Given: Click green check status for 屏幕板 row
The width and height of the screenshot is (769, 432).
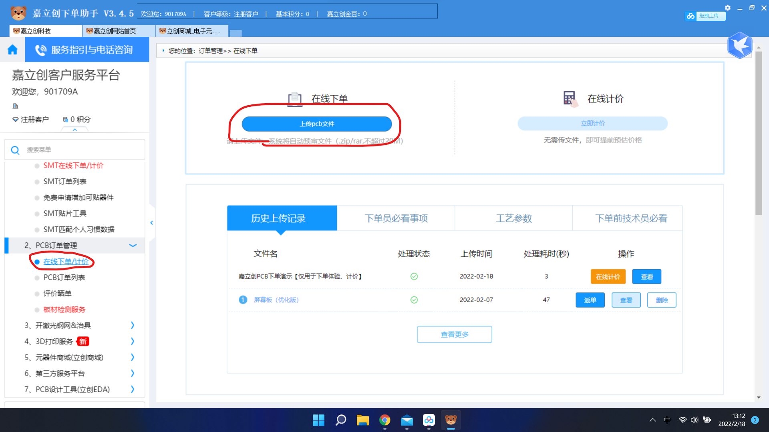Looking at the screenshot, I should pos(414,300).
